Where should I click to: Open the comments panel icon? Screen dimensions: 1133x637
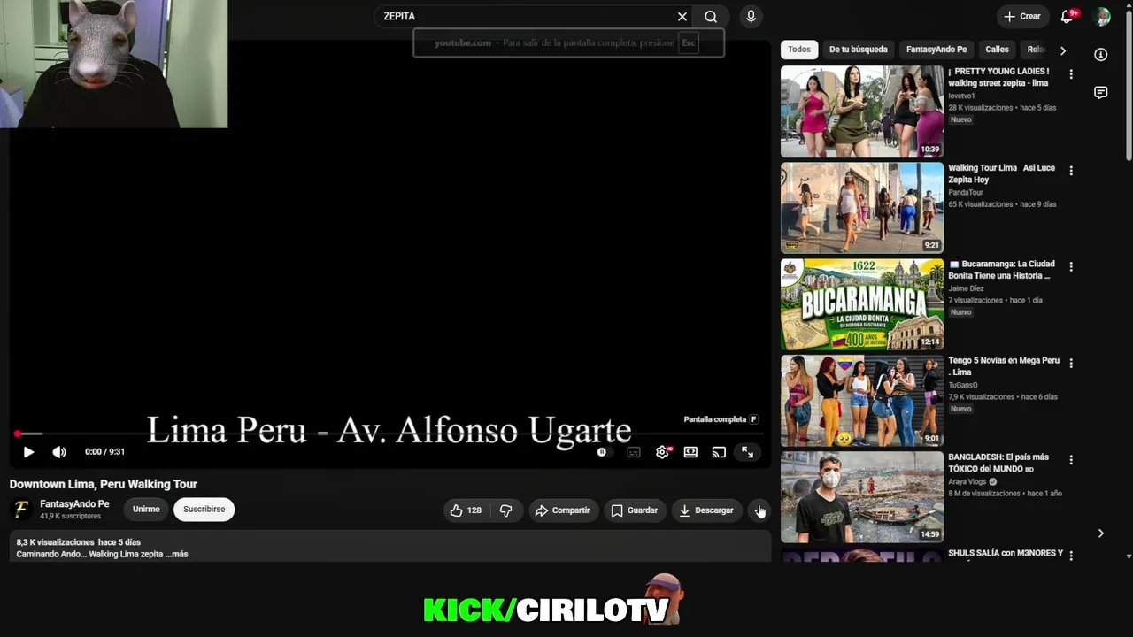(x=1101, y=93)
